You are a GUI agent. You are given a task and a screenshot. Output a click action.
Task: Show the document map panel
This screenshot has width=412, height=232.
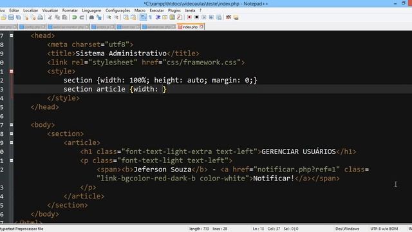click(x=172, y=17)
